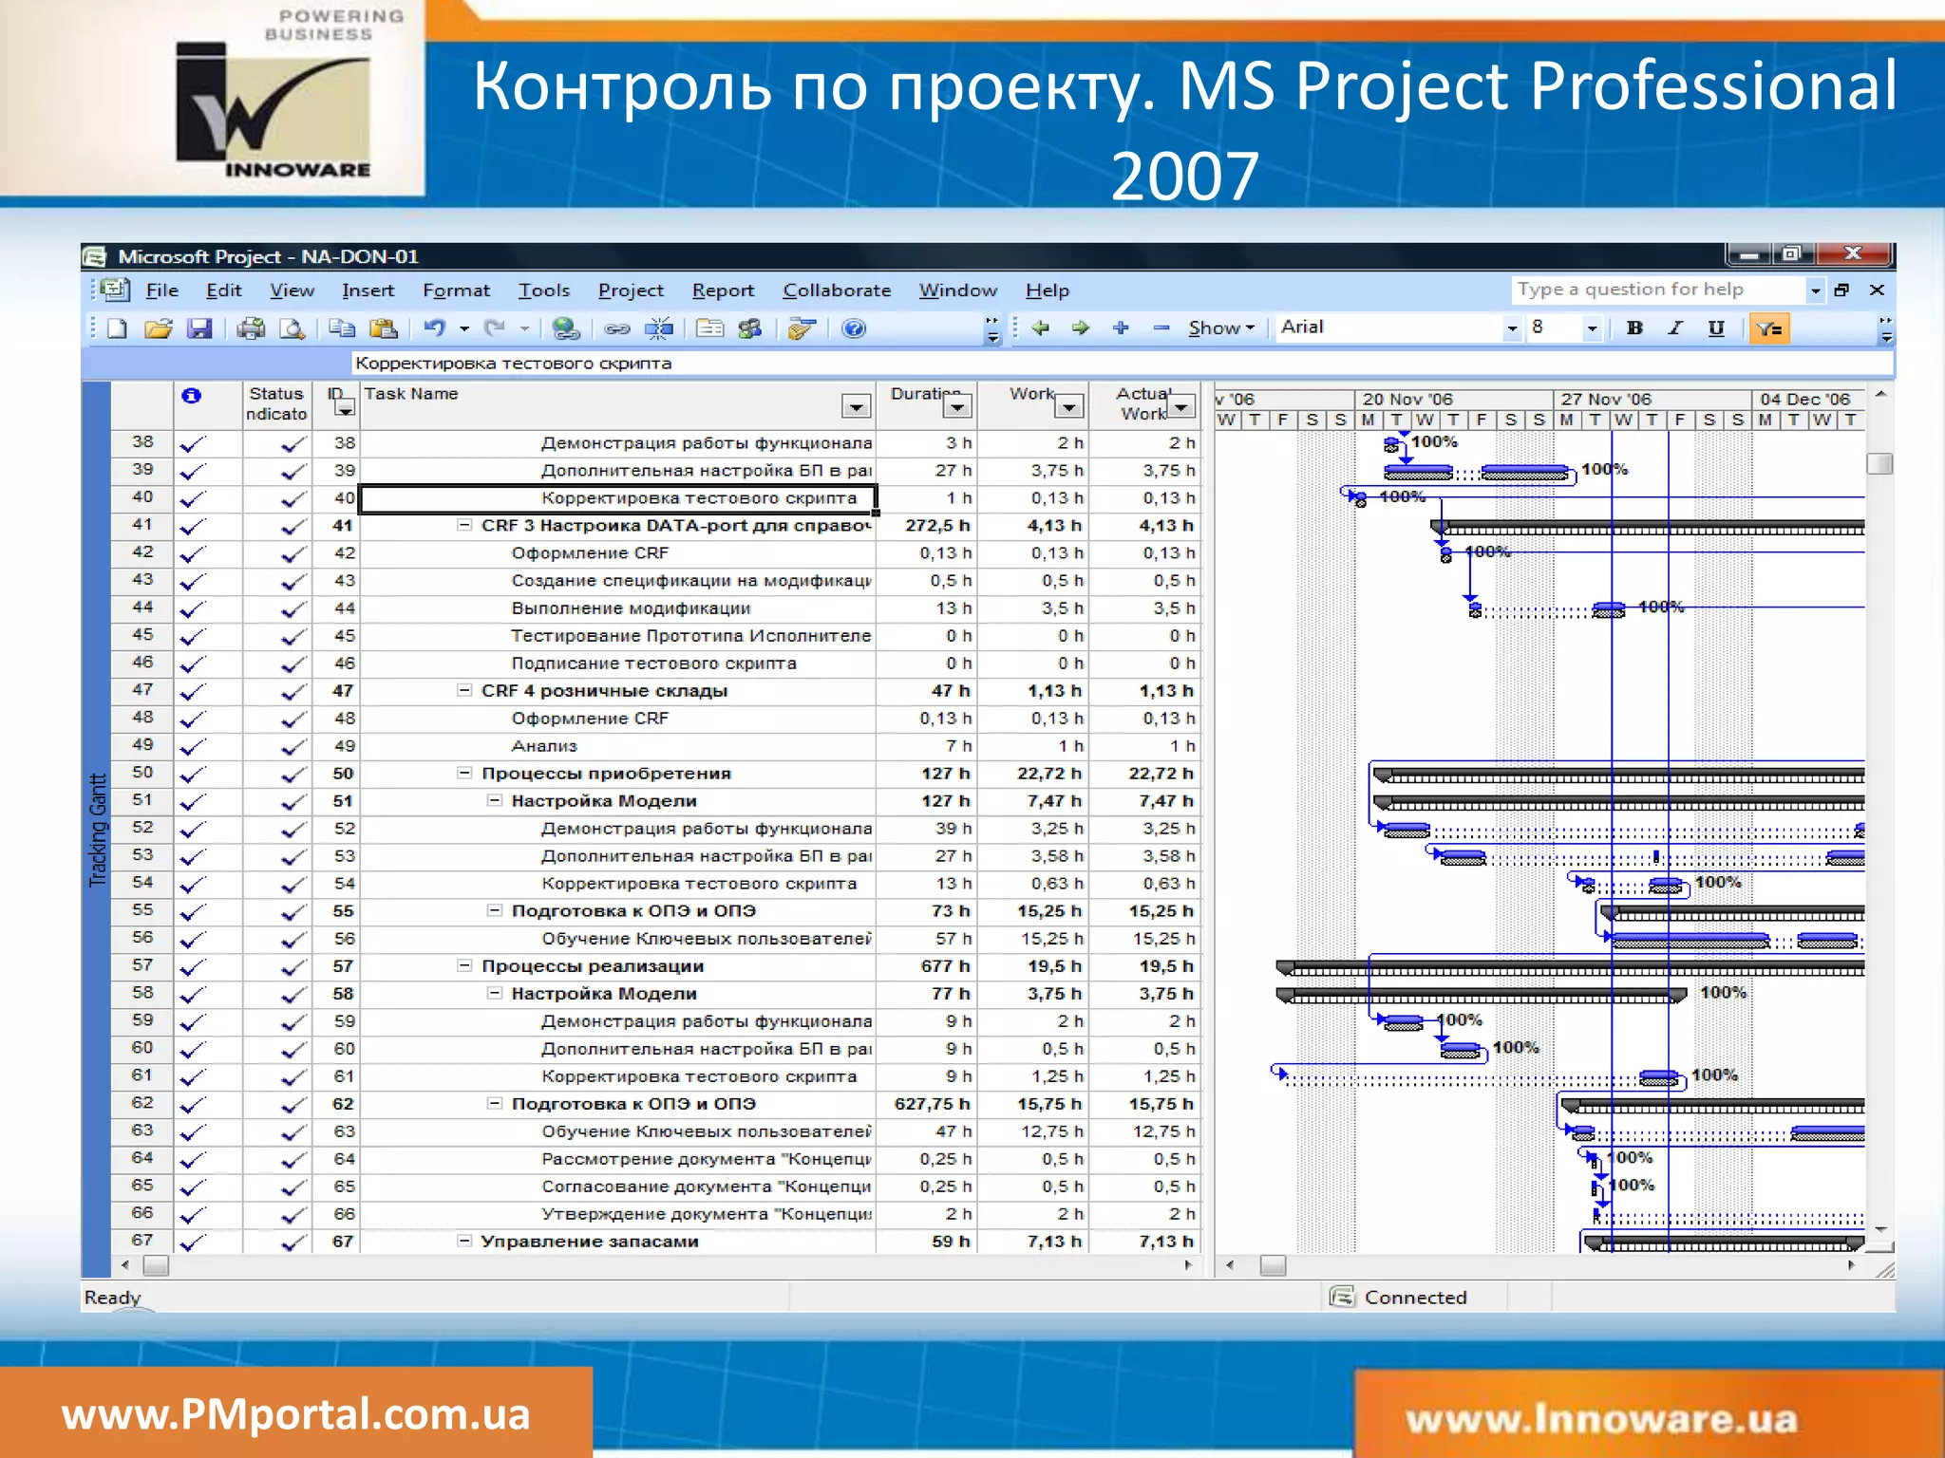This screenshot has height=1458, width=1945.
Task: Toggle Italic formatting
Action: (x=1675, y=327)
